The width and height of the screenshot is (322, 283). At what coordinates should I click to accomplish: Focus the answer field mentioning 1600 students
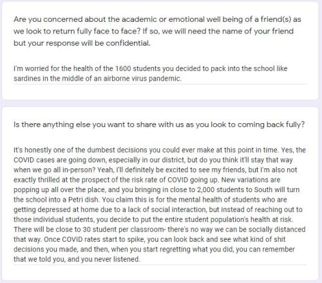(x=160, y=73)
